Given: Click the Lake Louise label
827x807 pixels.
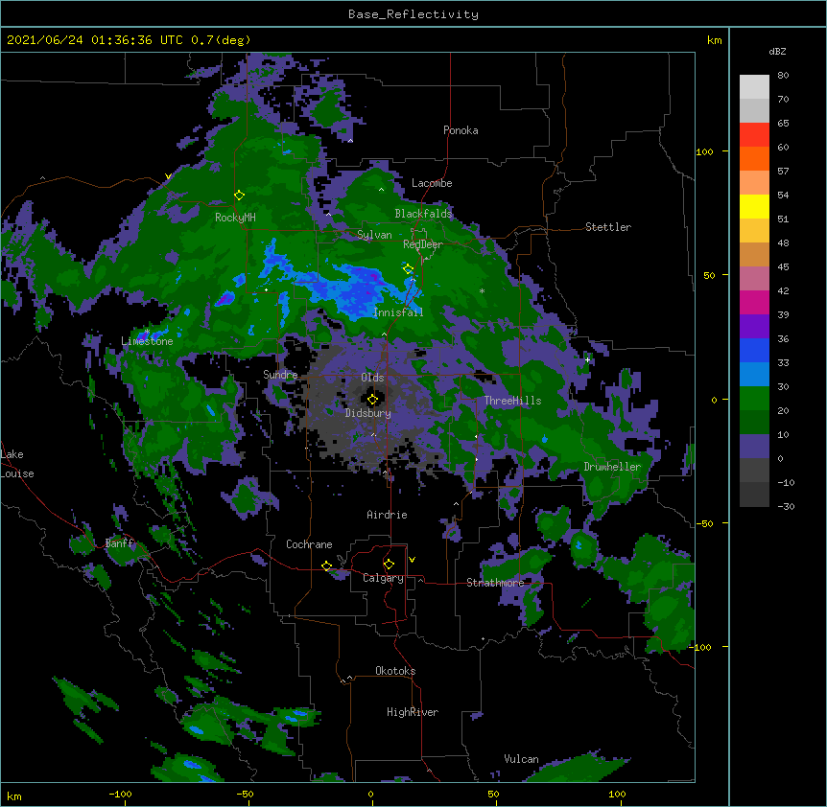Looking at the screenshot, I should point(17,464).
